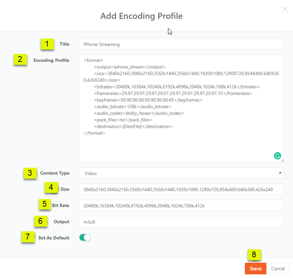
Task: Click inside the Encoding Profile XML text area
Action: tap(181, 144)
